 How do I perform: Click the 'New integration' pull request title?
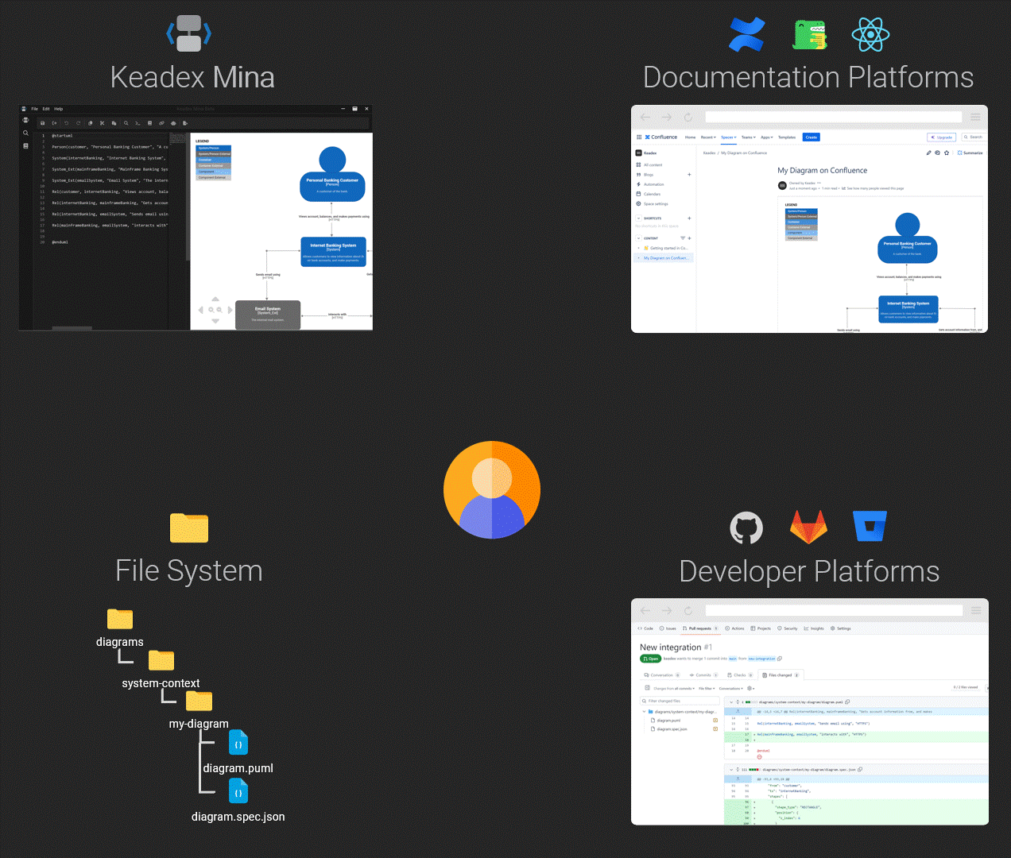[x=671, y=647]
